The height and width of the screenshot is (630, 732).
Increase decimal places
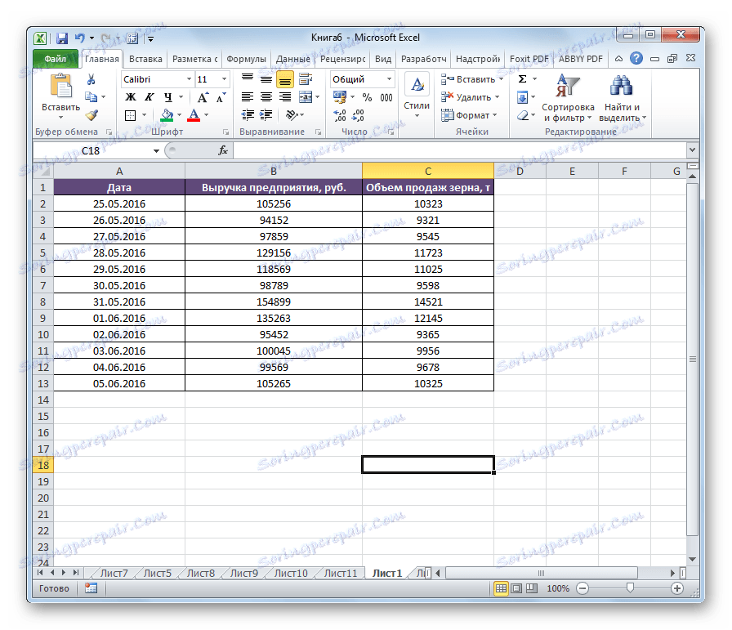pos(340,115)
